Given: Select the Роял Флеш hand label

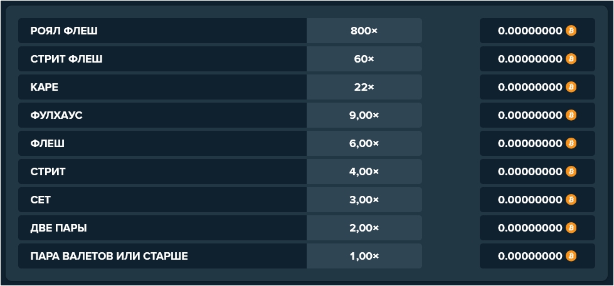Looking at the screenshot, I should [x=64, y=31].
